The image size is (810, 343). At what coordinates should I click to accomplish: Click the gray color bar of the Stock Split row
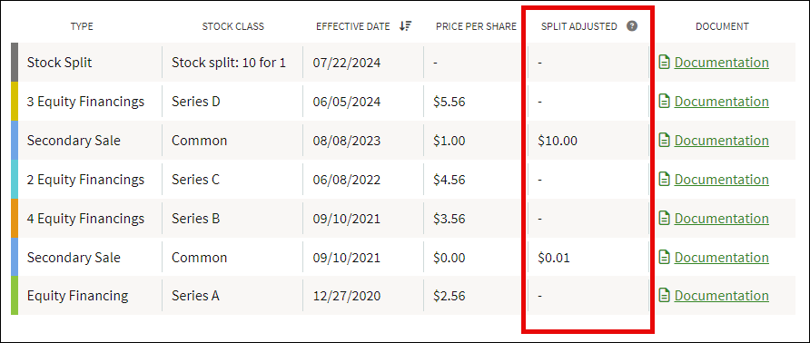click(15, 63)
